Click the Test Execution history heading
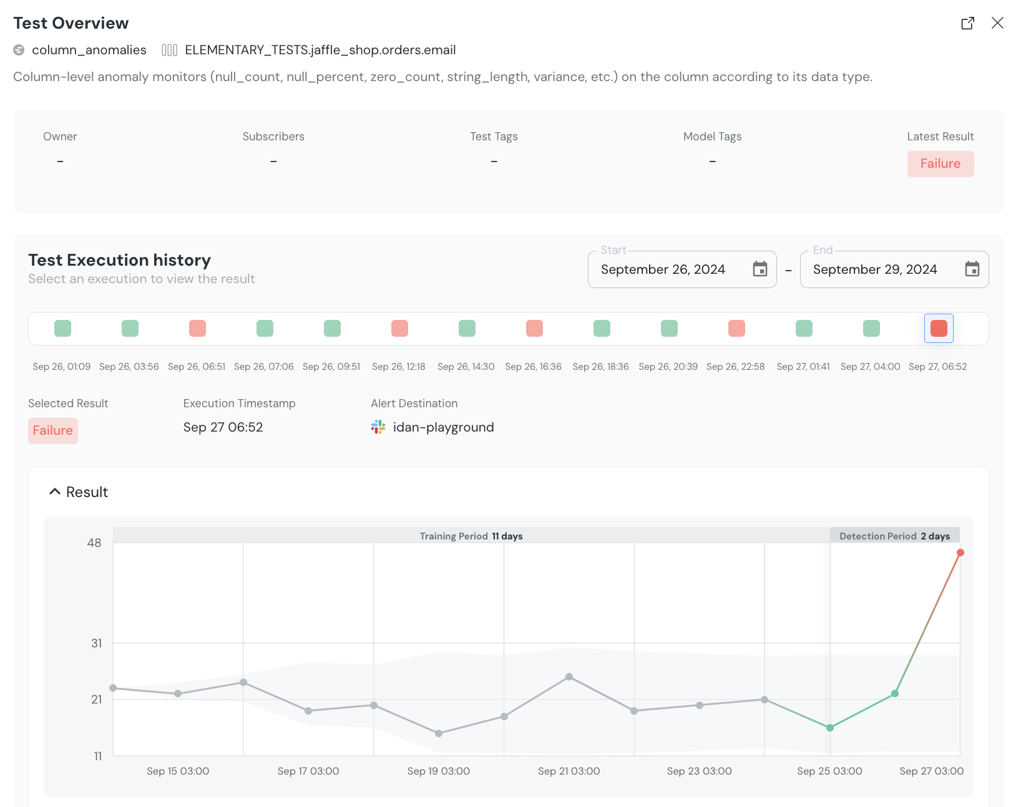The image size is (1021, 807). pyautogui.click(x=120, y=260)
